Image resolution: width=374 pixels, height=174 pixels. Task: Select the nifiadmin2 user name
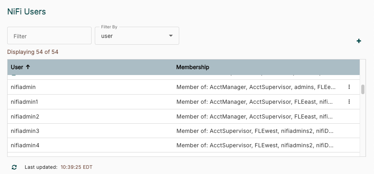pos(25,117)
